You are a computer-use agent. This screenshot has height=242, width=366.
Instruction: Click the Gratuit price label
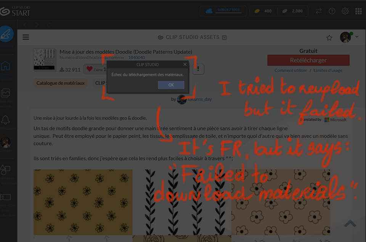(x=308, y=51)
